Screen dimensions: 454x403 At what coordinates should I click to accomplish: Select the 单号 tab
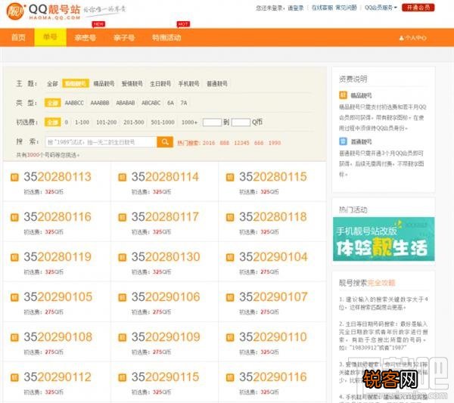[51, 37]
